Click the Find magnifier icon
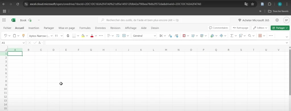The image size is (291, 111). (250, 36)
